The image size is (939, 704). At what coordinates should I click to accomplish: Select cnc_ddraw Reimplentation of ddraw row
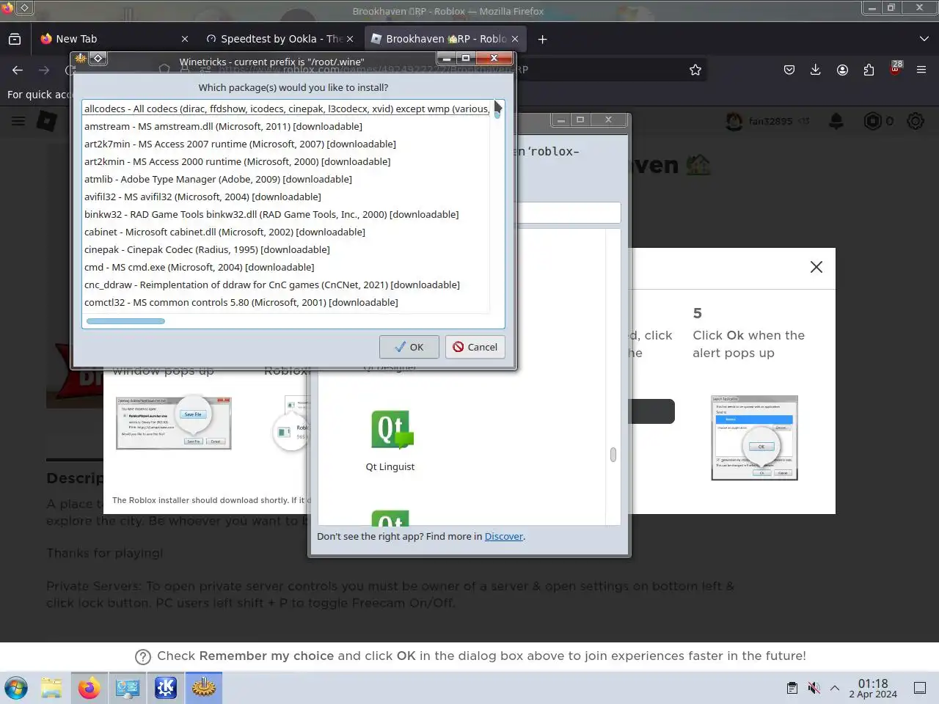pyautogui.click(x=286, y=285)
